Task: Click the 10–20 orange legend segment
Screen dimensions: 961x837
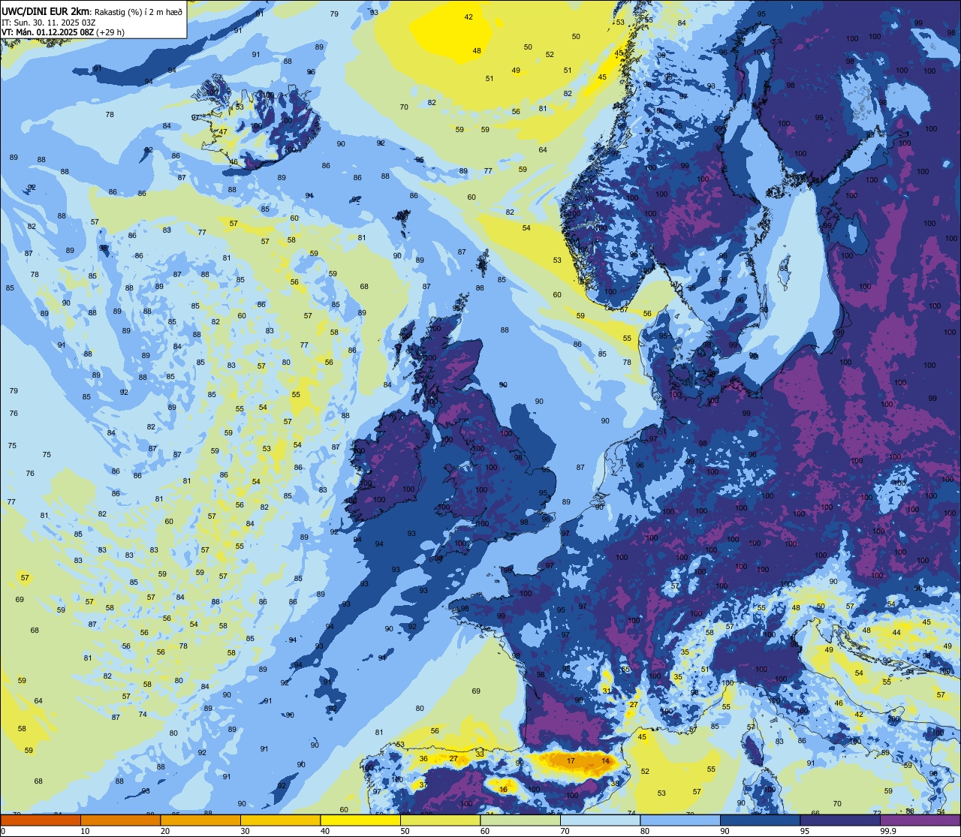Action: pos(120,820)
